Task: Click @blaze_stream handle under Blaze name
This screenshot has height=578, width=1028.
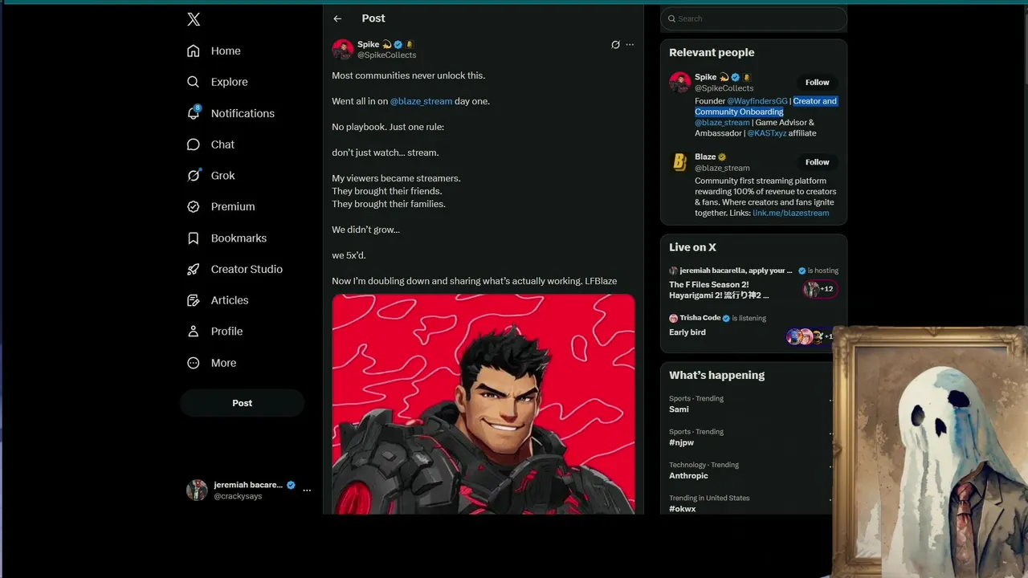Action: pyautogui.click(x=722, y=168)
